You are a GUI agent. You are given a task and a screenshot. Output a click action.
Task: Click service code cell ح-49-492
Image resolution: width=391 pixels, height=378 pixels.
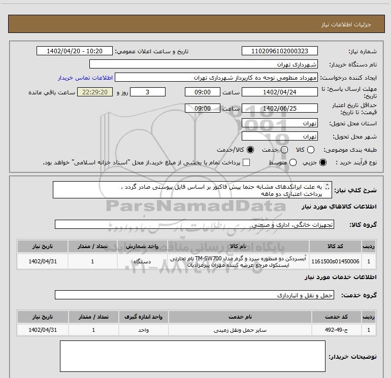pyautogui.click(x=336, y=330)
